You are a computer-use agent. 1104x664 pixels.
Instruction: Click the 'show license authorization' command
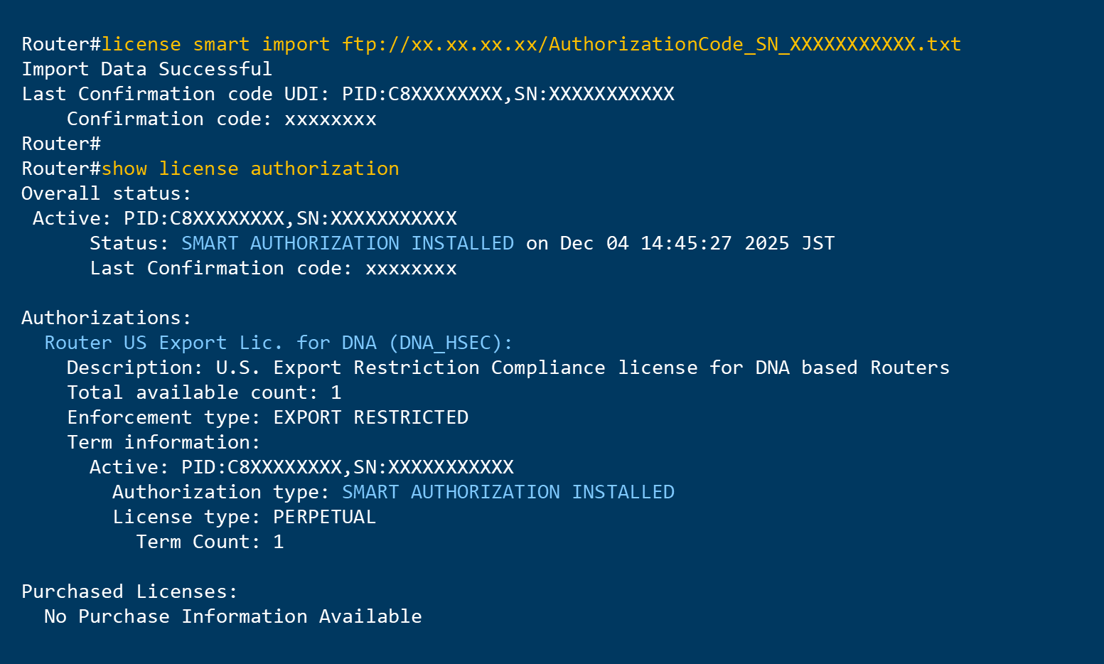(x=250, y=168)
